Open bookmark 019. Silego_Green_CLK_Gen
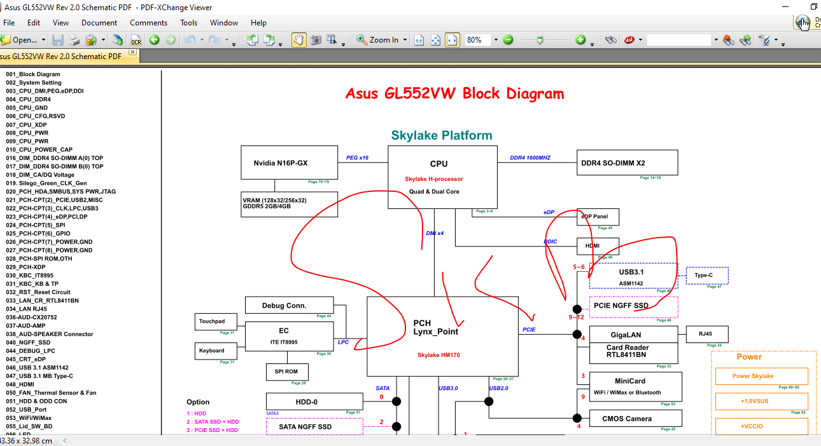 pyautogui.click(x=46, y=183)
